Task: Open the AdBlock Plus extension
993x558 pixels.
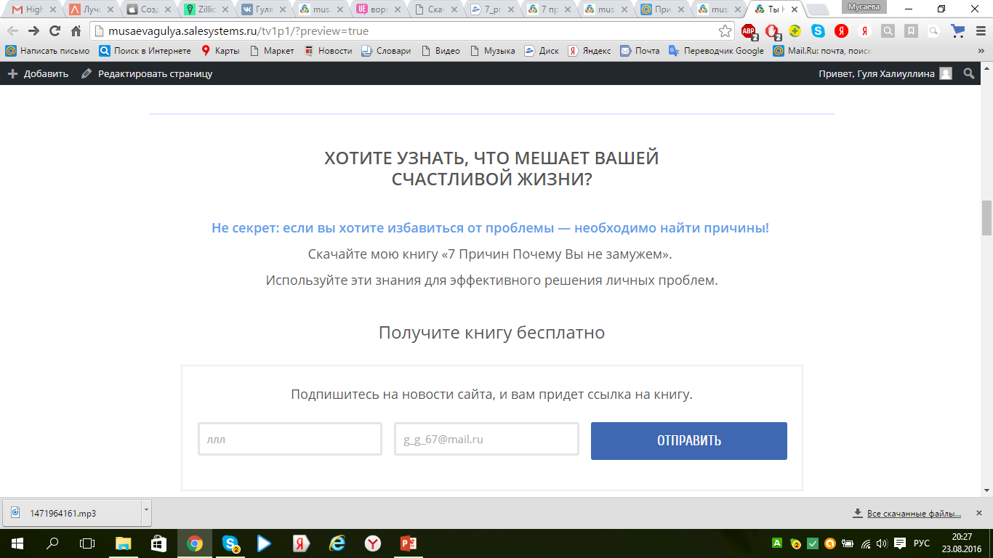Action: coord(748,31)
